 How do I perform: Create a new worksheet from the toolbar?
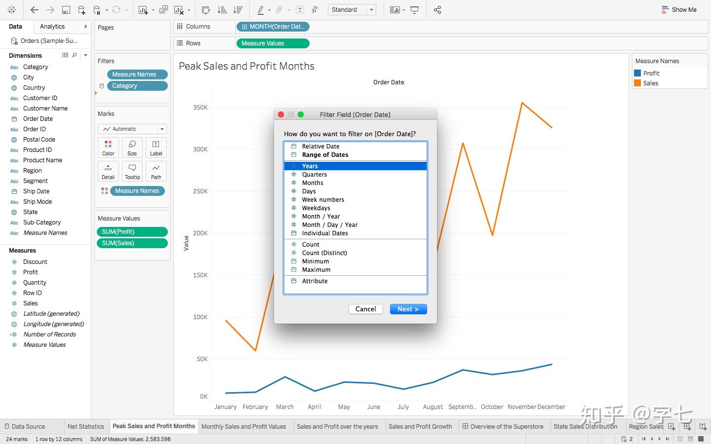coord(143,10)
